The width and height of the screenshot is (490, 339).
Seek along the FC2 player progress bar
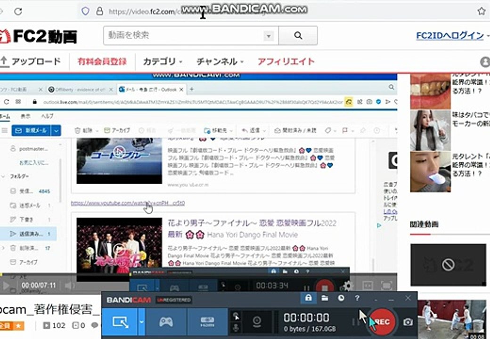point(198,274)
